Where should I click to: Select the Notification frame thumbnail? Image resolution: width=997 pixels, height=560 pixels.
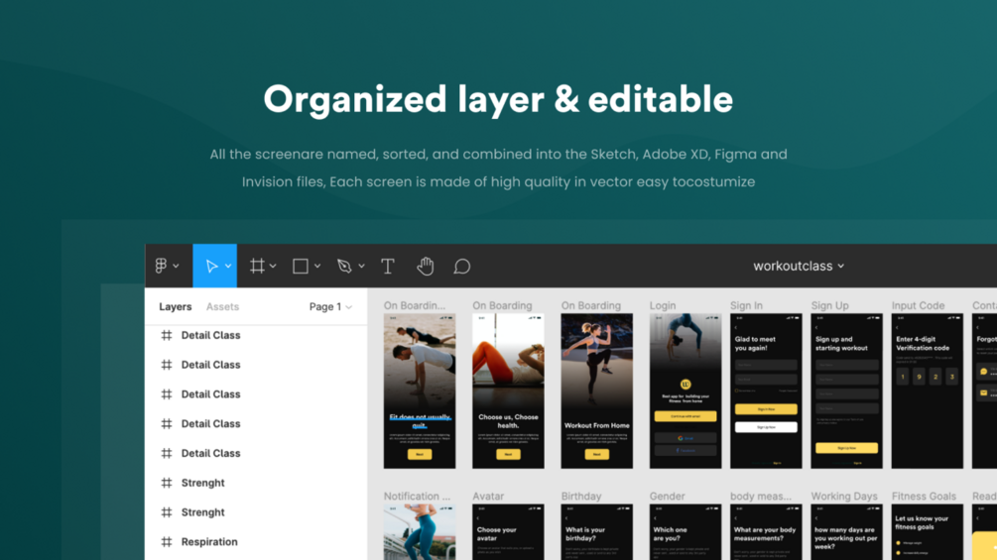click(420, 532)
